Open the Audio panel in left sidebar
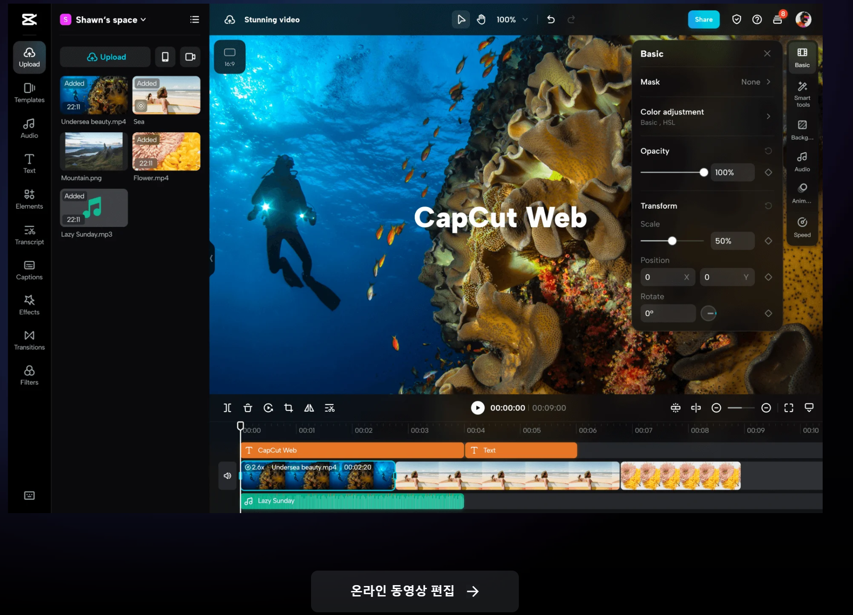Viewport: 853px width, 615px height. (29, 129)
